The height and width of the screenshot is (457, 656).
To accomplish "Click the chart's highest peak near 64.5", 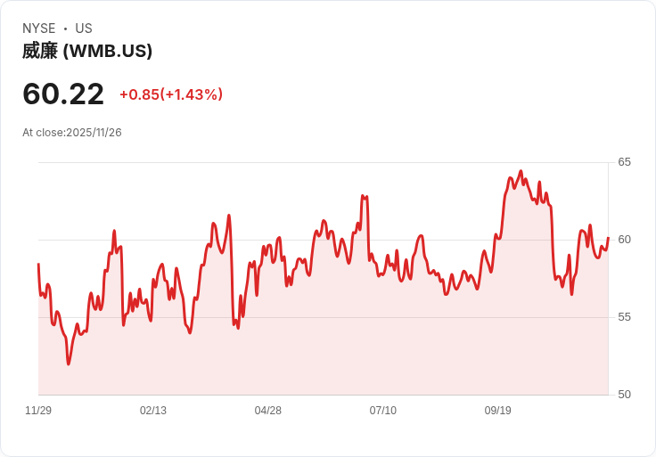I will point(521,171).
